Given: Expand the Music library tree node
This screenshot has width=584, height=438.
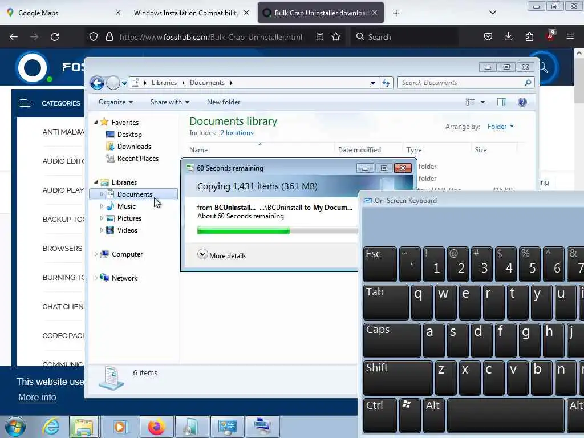Looking at the screenshot, I should [x=102, y=206].
